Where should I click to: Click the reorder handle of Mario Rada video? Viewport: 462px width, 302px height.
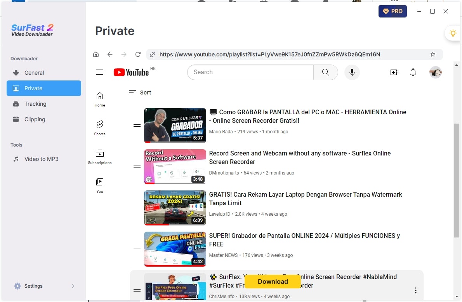click(137, 126)
